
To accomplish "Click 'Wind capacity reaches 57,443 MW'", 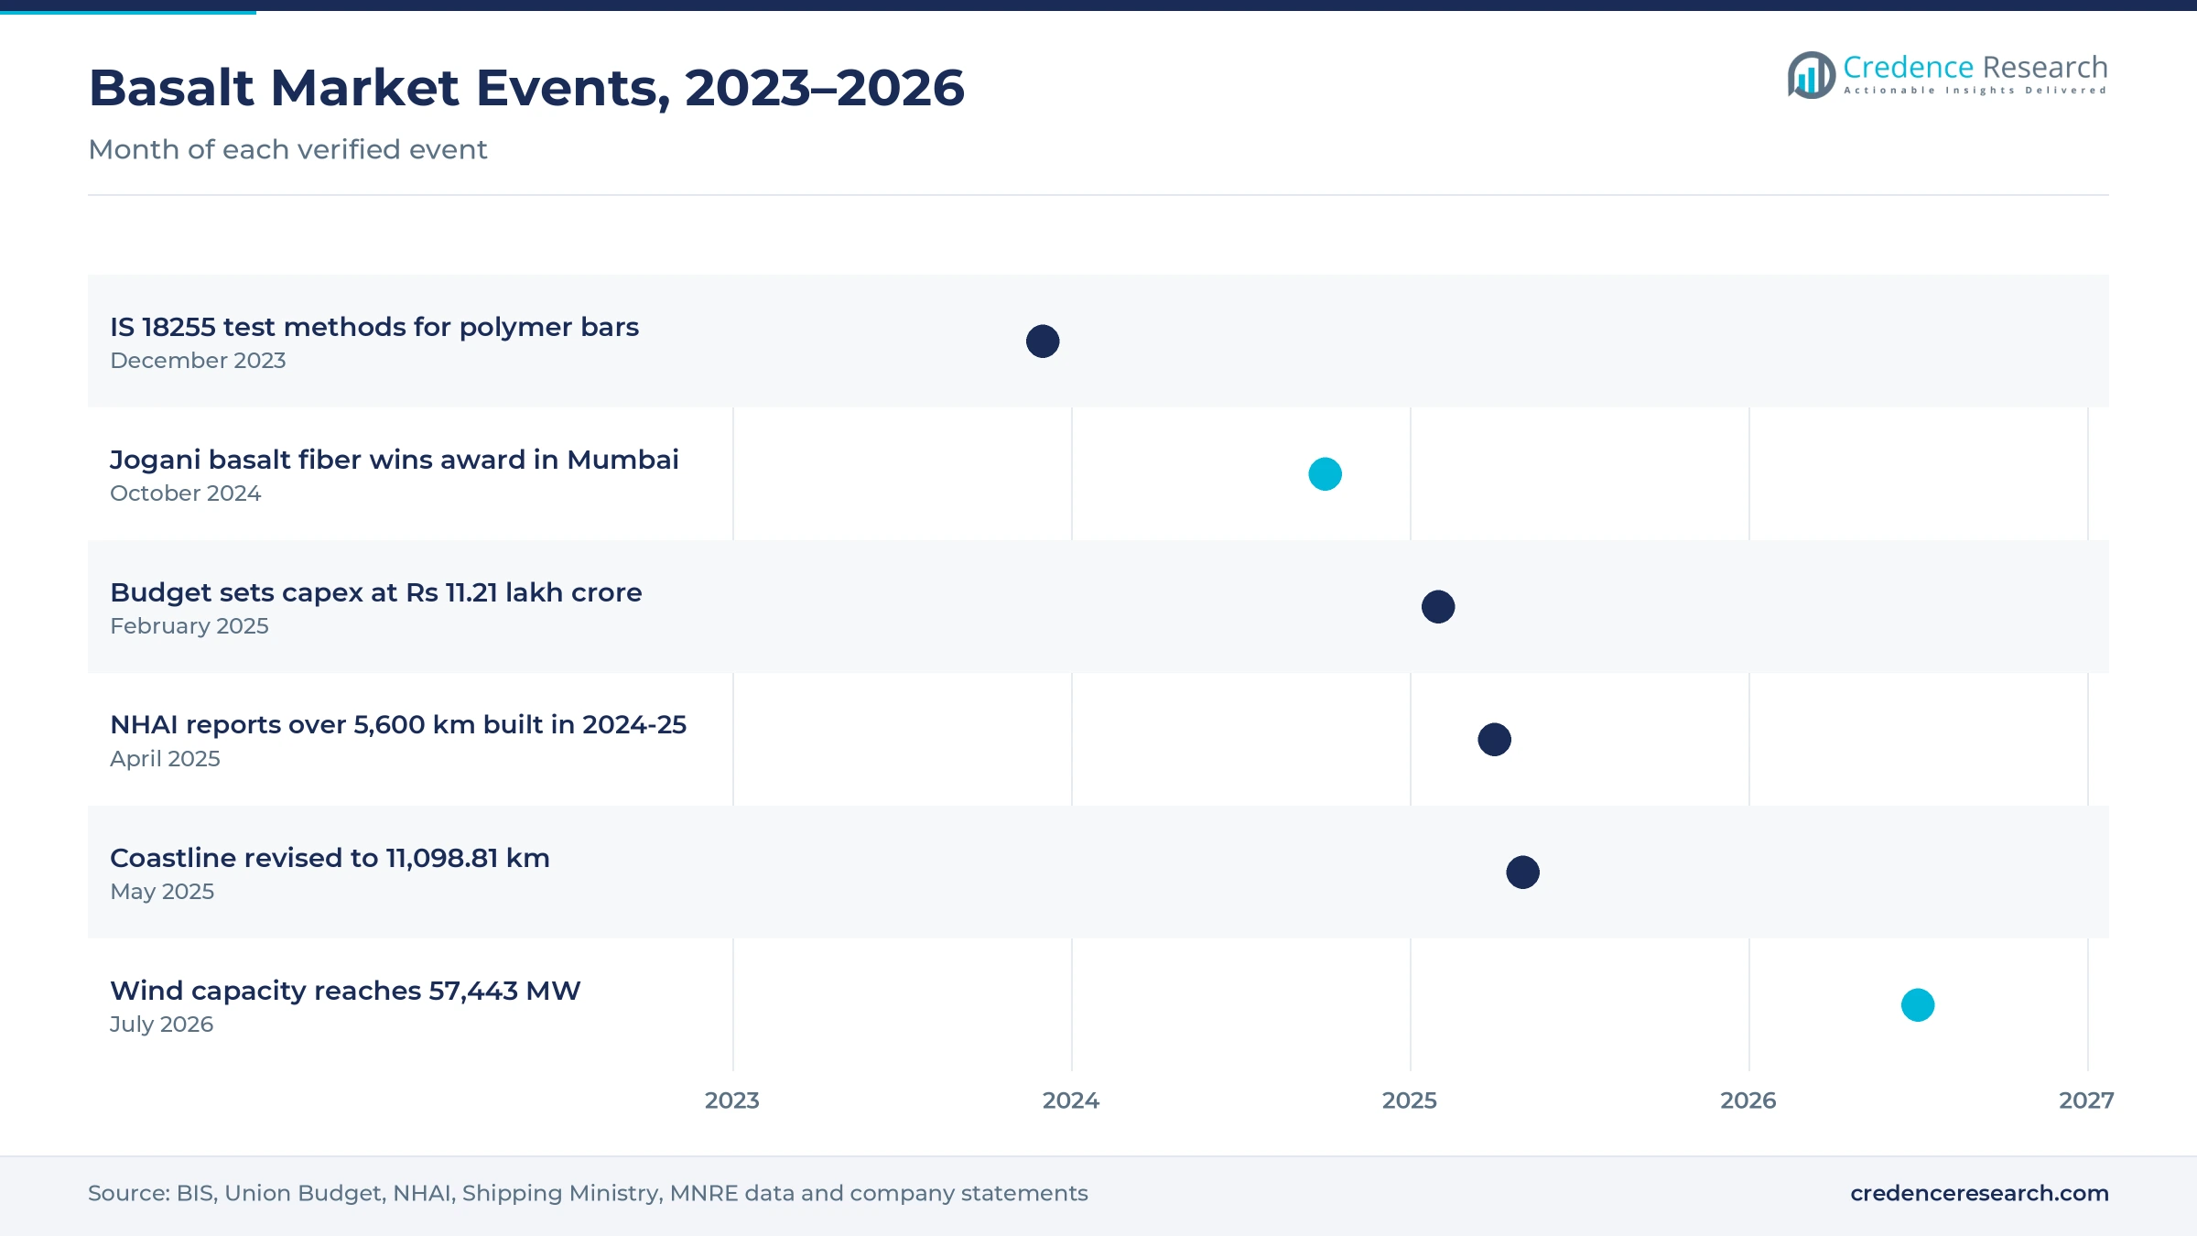I will 345,991.
